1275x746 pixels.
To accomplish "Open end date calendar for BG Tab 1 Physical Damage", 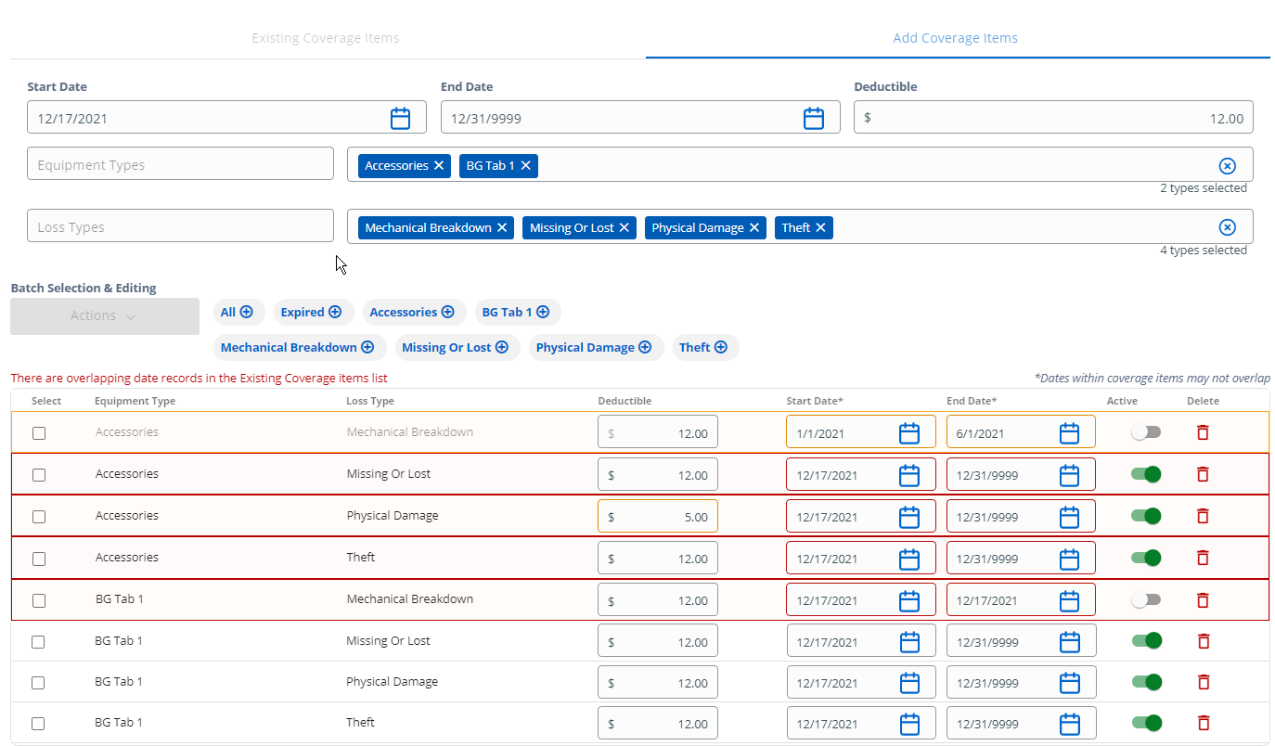I will [1070, 683].
